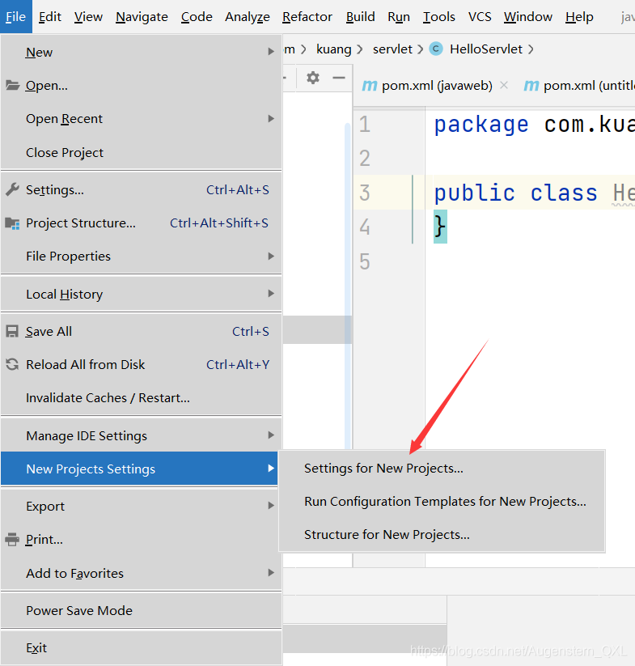Open the Analyze menu

pos(248,16)
